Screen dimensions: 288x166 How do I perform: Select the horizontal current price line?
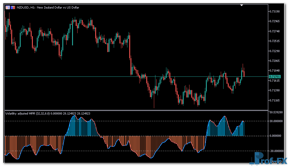pos(91,76)
